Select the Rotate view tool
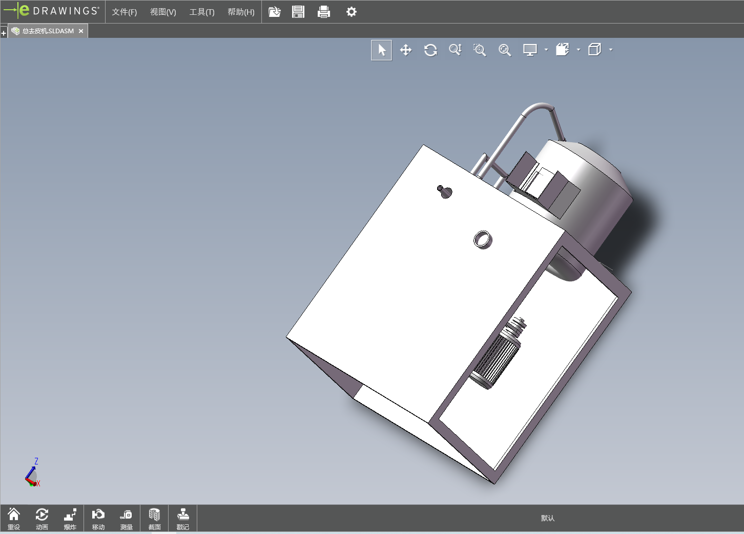The image size is (744, 534). (x=430, y=50)
